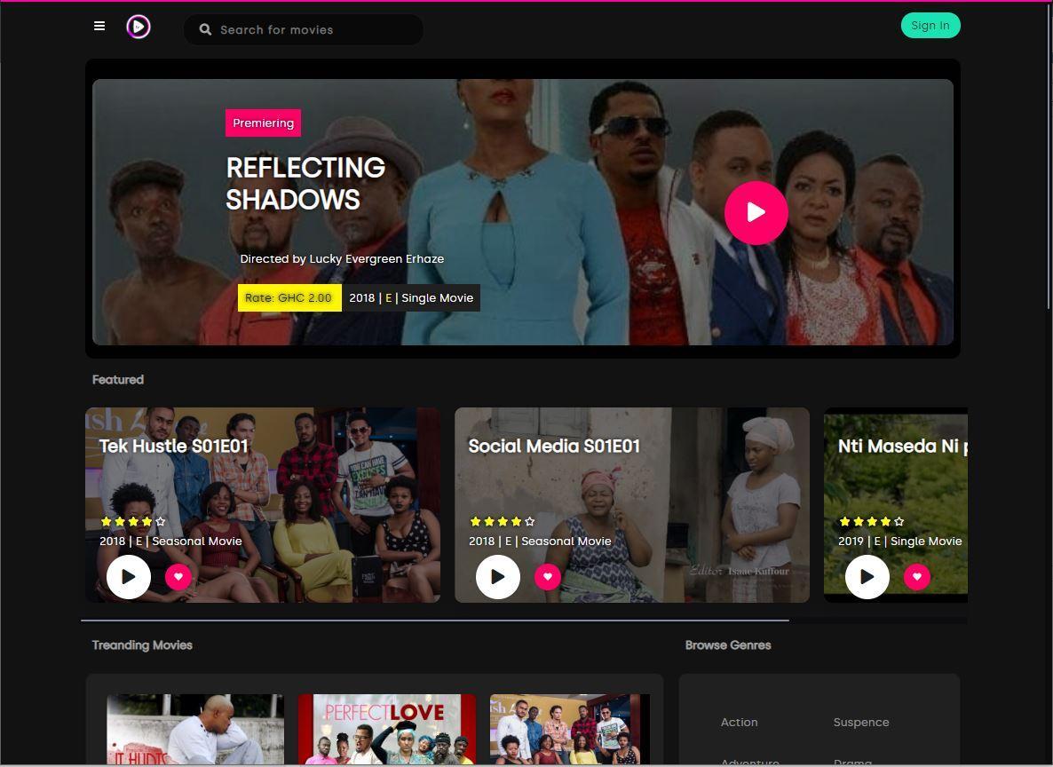Image resolution: width=1053 pixels, height=767 pixels.
Task: Favorite Social Media S01E01 with heart
Action: [x=547, y=576]
